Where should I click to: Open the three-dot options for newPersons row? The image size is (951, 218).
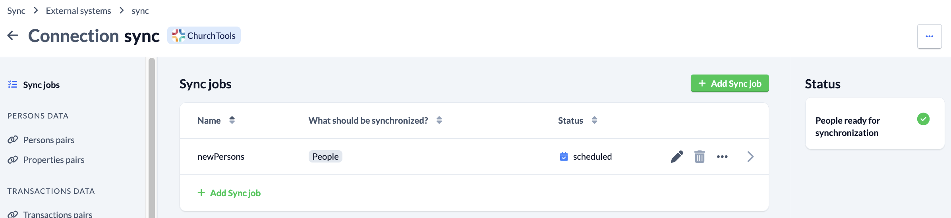(722, 157)
